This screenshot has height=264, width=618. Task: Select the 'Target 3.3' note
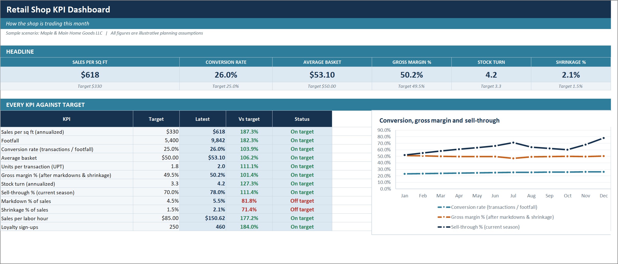(x=491, y=86)
